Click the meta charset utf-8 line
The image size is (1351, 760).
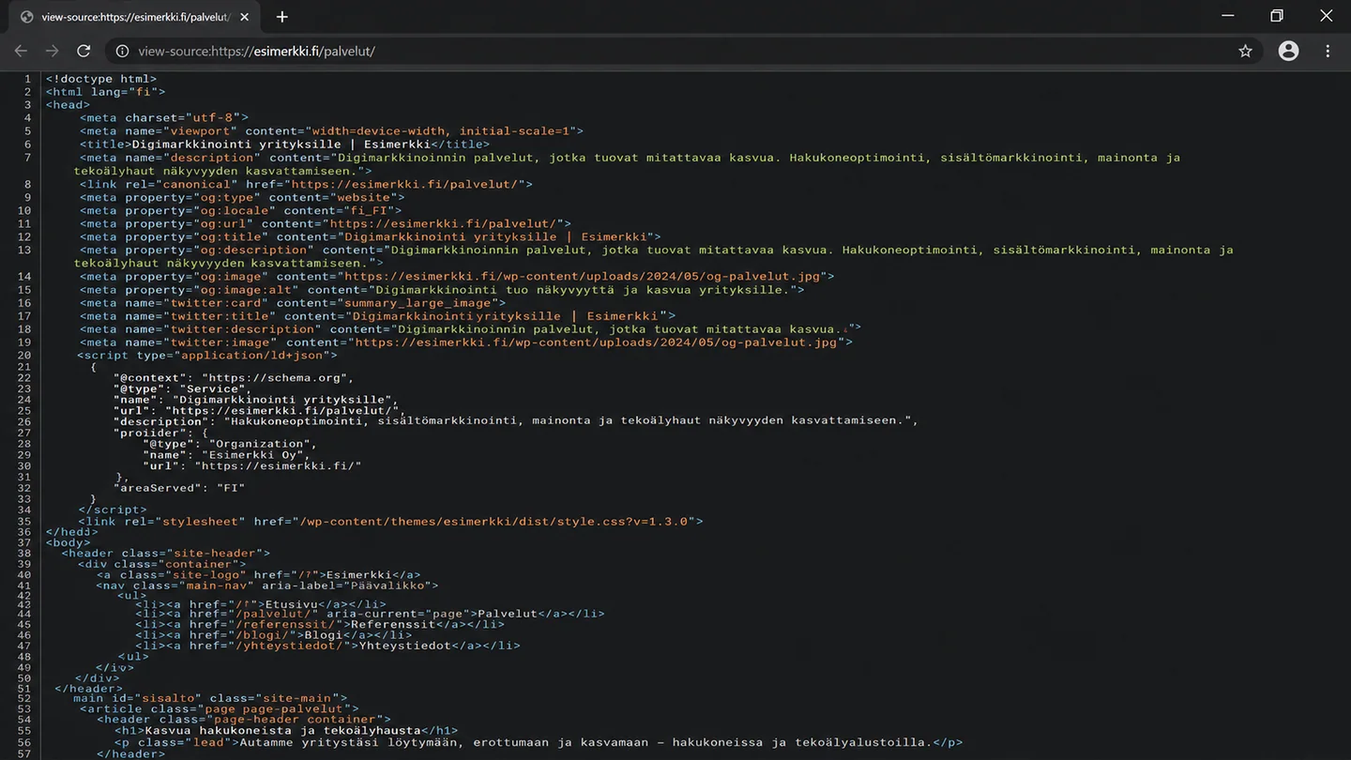(164, 118)
